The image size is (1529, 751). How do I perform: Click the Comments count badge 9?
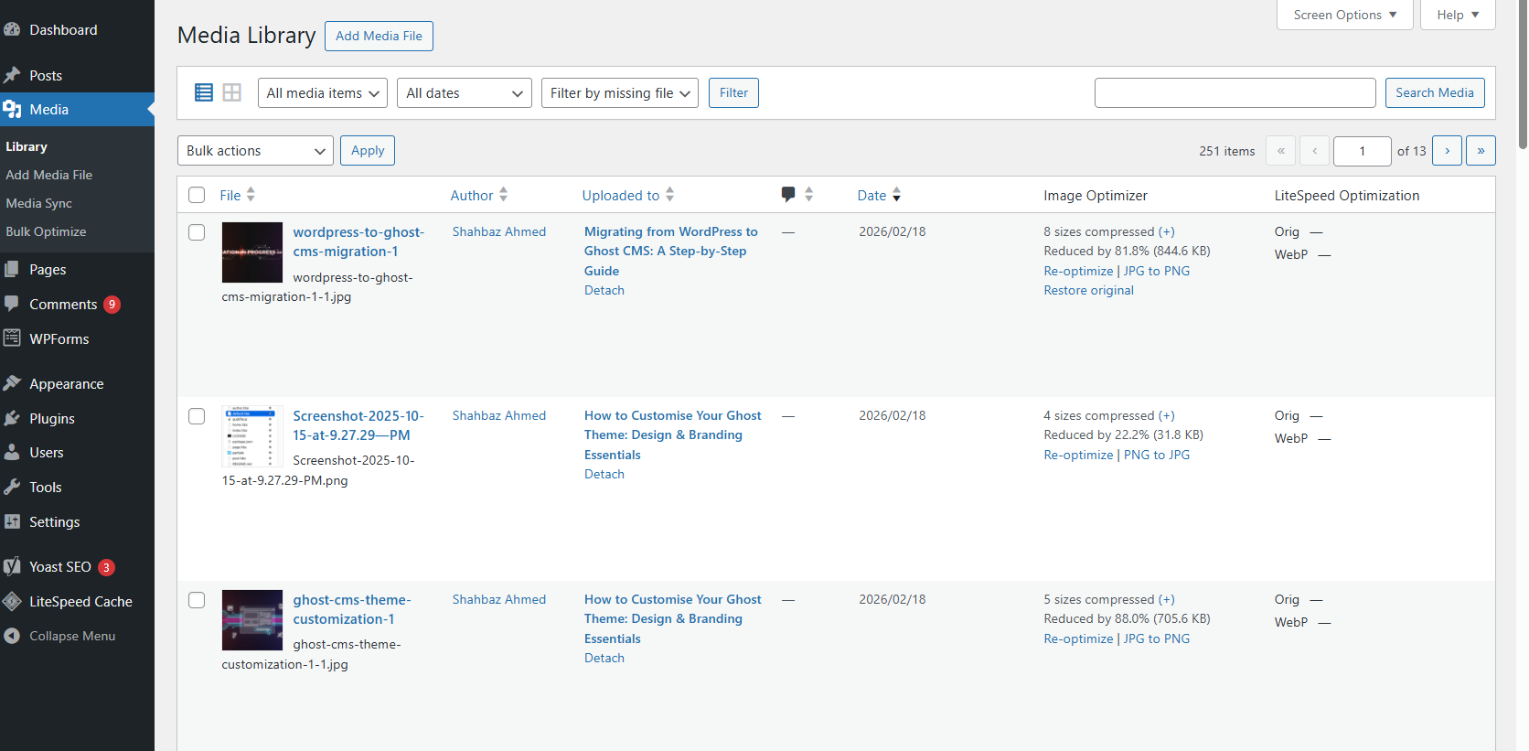tap(112, 305)
